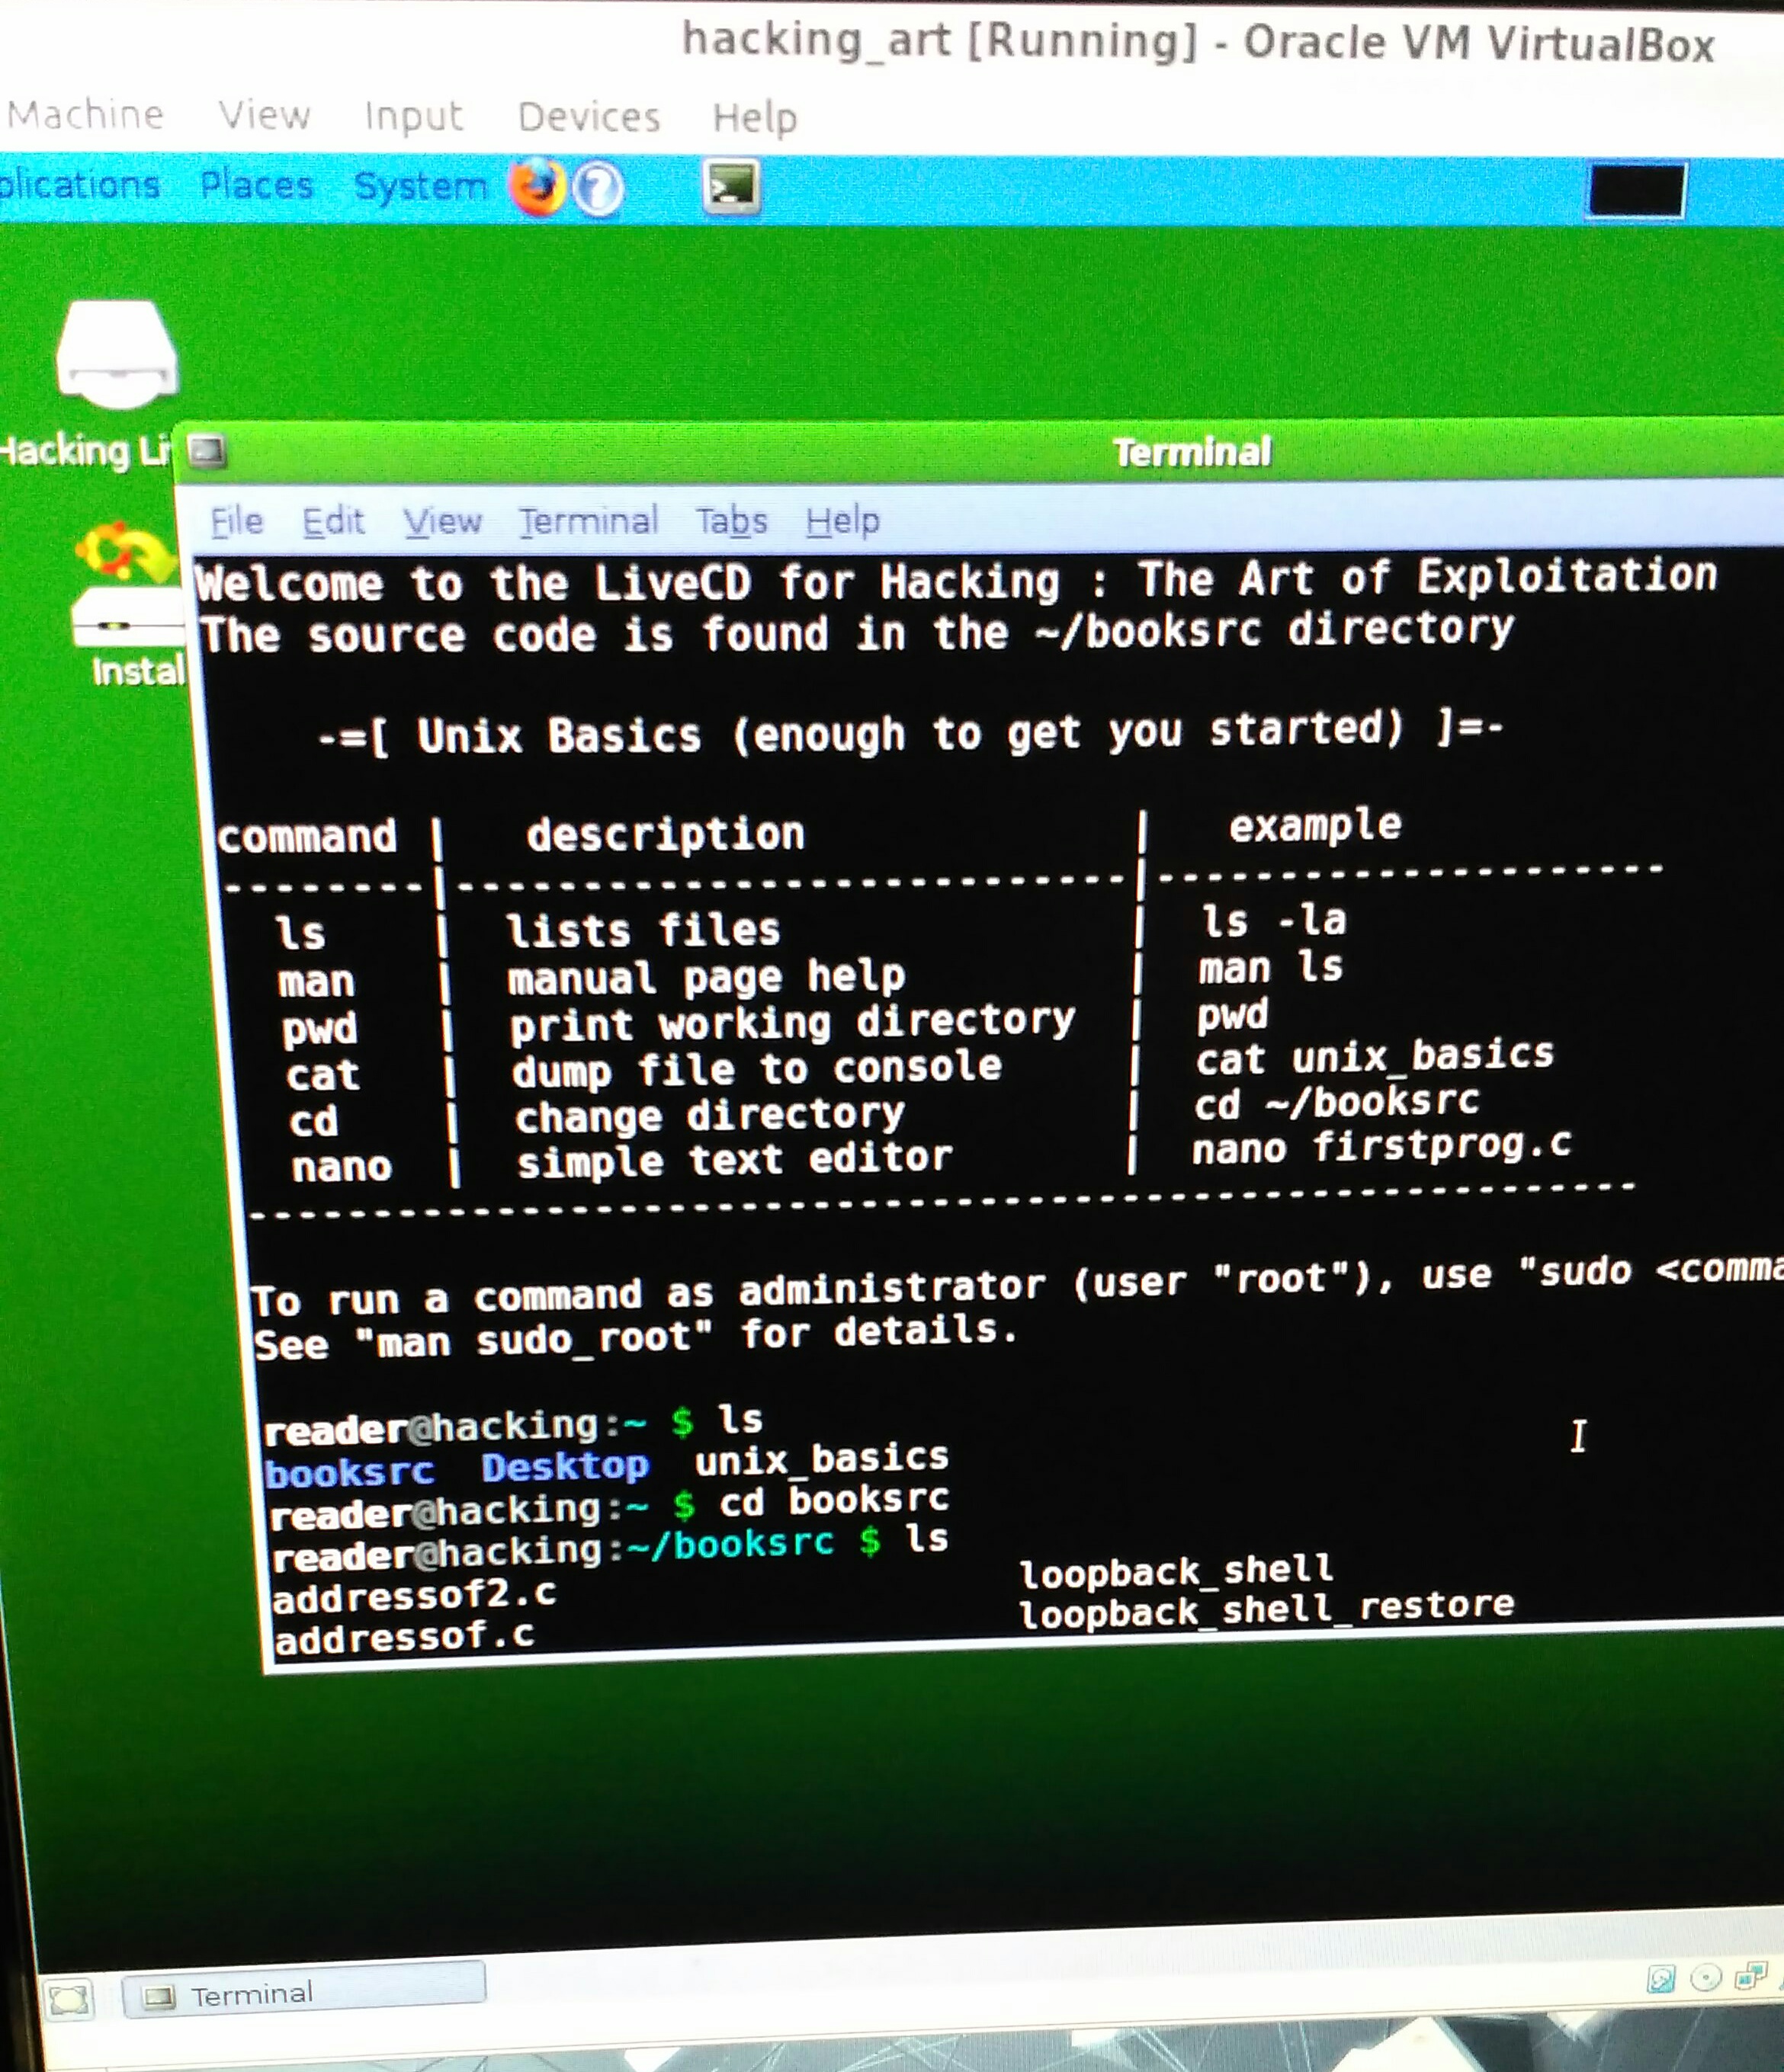Click the VirtualBox hard disk status icon
Image resolution: width=1784 pixels, height=2072 pixels.
[1661, 1978]
